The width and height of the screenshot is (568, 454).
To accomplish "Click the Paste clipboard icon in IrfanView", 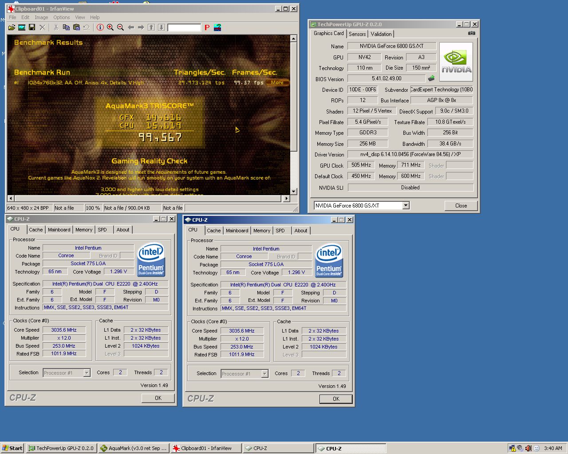I will (x=76, y=27).
